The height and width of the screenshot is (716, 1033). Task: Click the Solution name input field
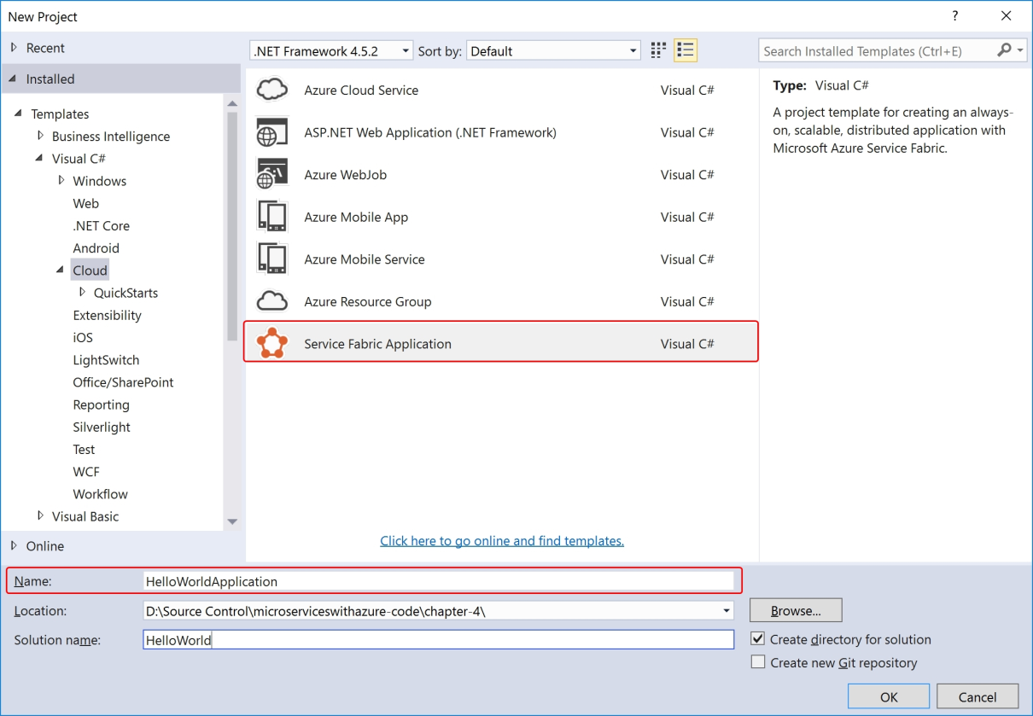coord(439,639)
